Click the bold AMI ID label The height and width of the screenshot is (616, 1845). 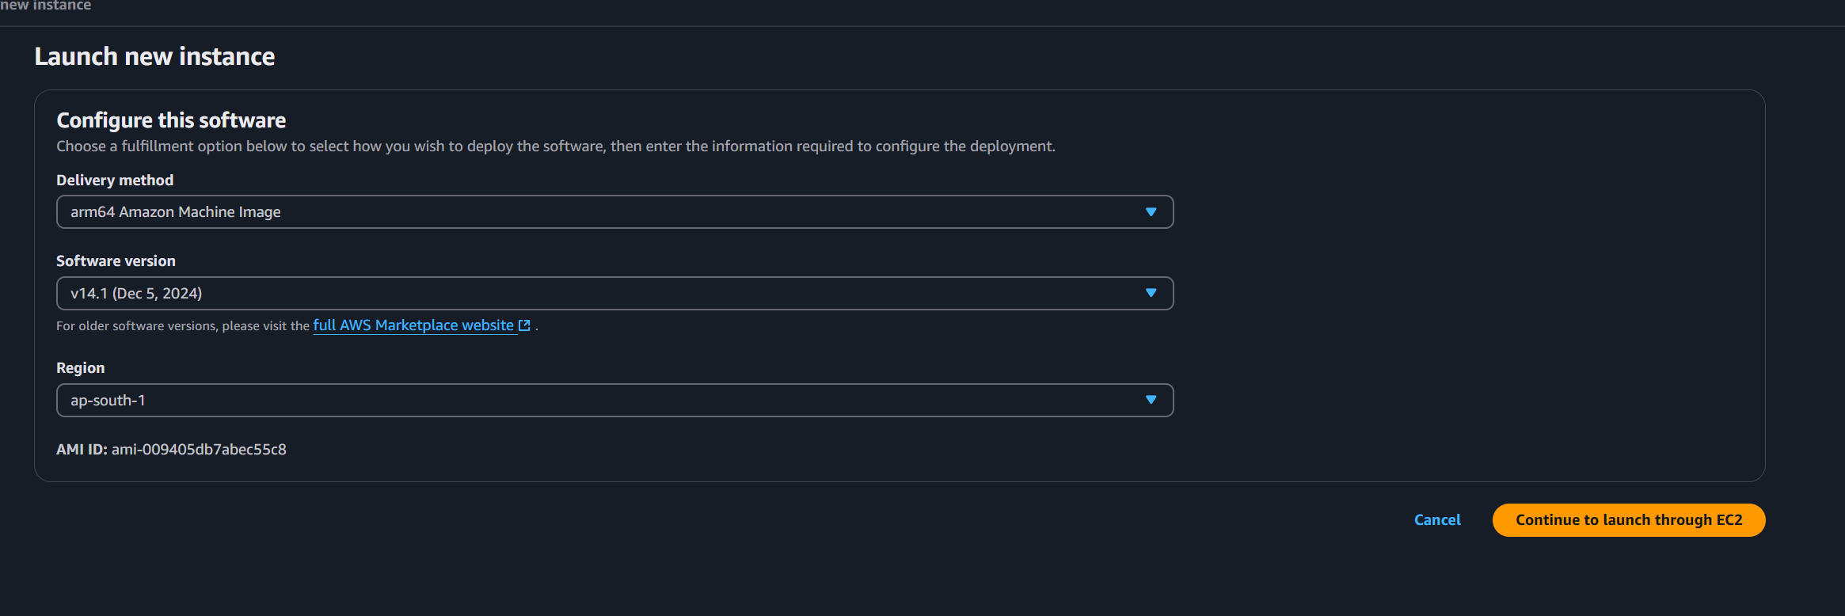click(x=82, y=450)
